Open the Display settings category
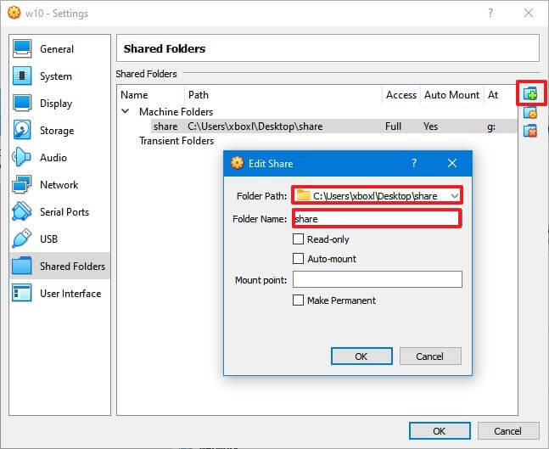The height and width of the screenshot is (449, 549). [x=59, y=104]
